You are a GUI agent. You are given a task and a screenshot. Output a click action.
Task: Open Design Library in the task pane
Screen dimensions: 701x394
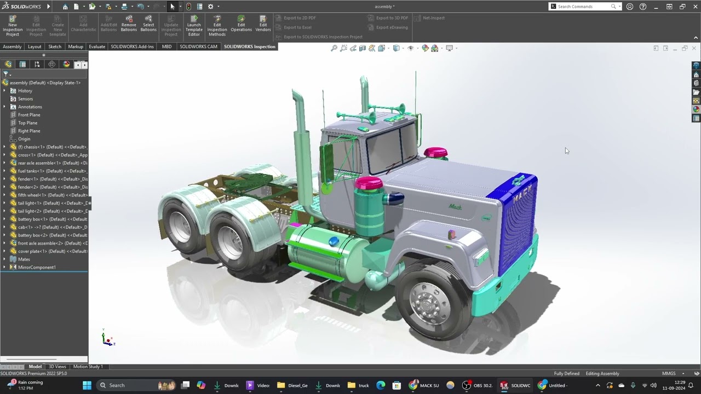click(696, 83)
